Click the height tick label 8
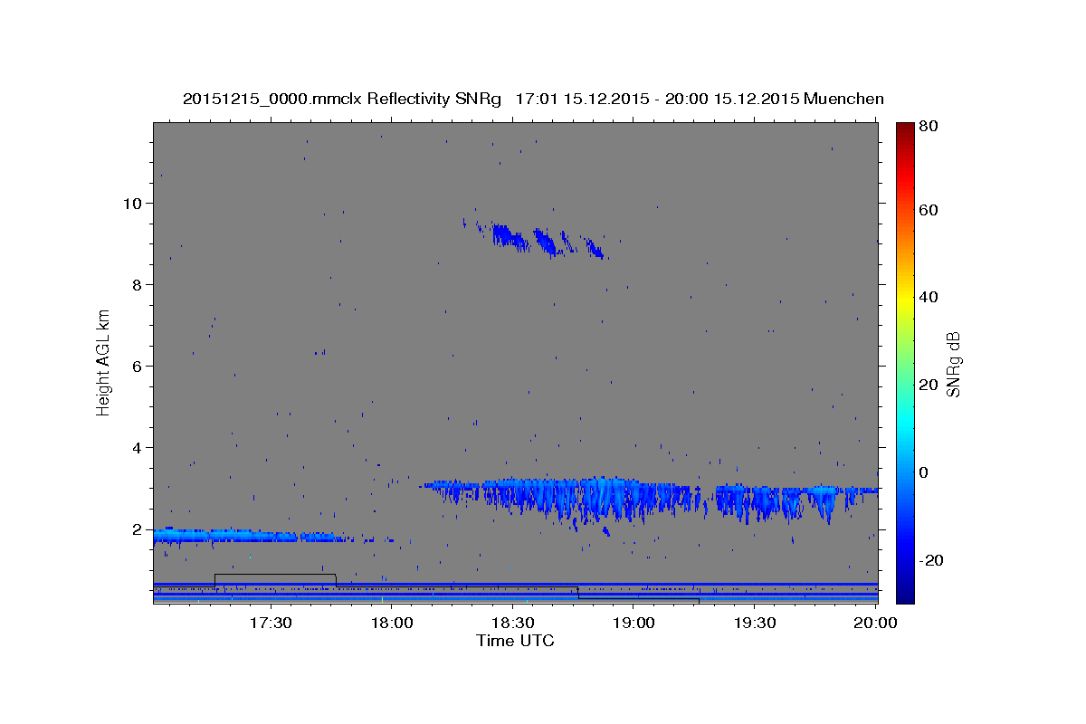The height and width of the screenshot is (724, 1086). pos(138,284)
